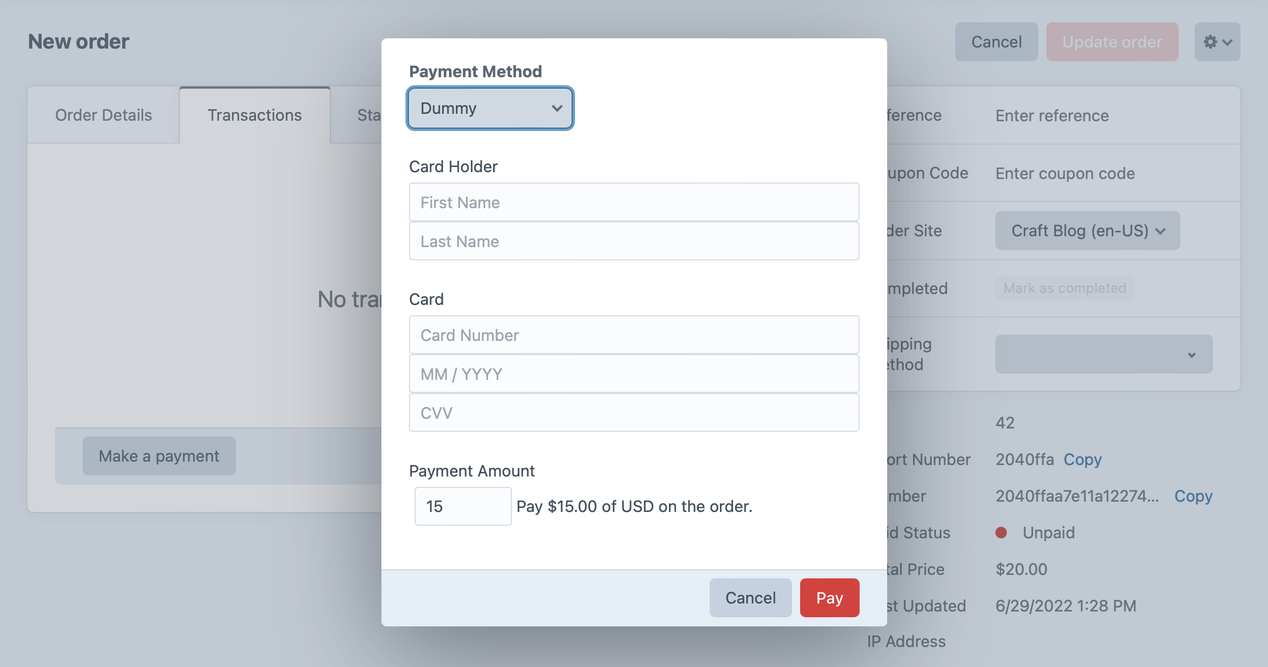This screenshot has height=667, width=1268.
Task: Open the gear icon's chevron dropdown
Action: point(1226,42)
